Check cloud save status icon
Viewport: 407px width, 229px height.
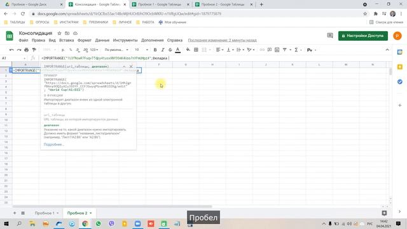[x=75, y=33]
